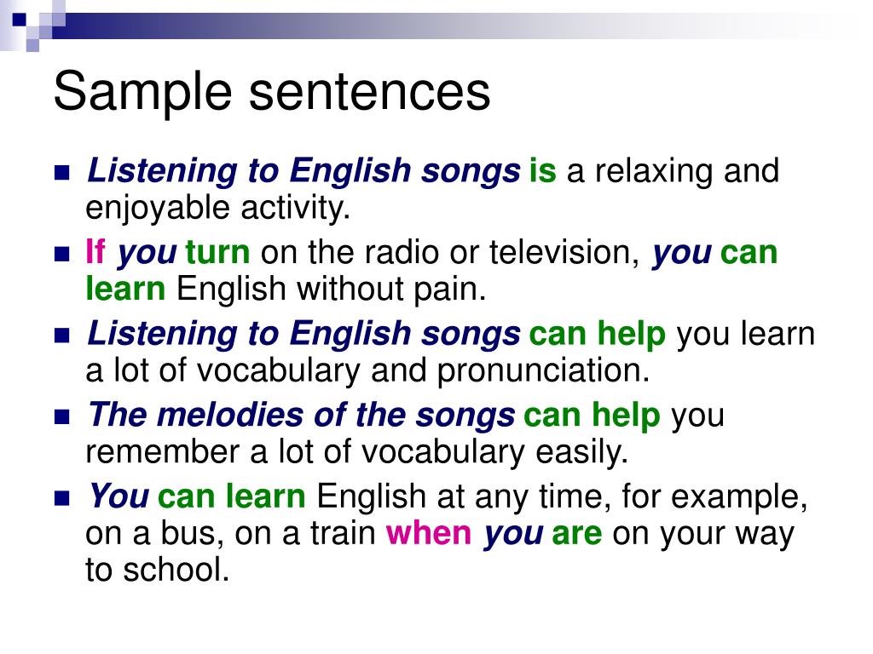Screen dimensions: 873x654
Task: Click the first 'Listening to English songs' phrase
Action: coord(304,171)
